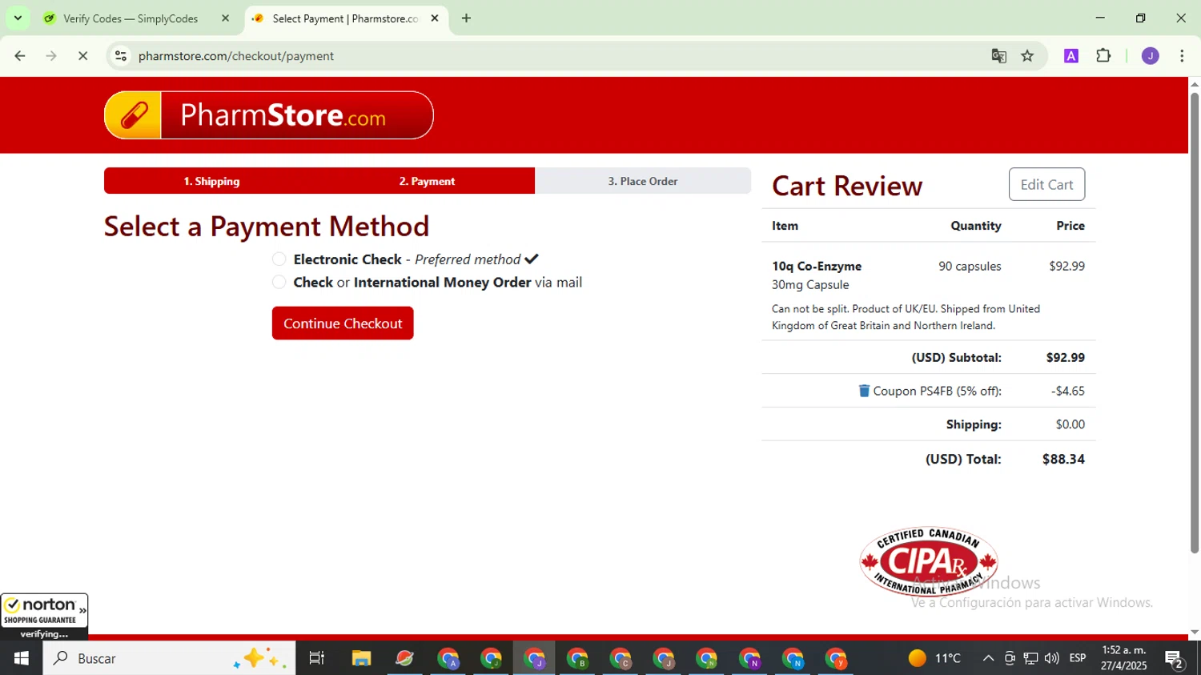
Task: Open the purple A extension
Action: point(1071,56)
